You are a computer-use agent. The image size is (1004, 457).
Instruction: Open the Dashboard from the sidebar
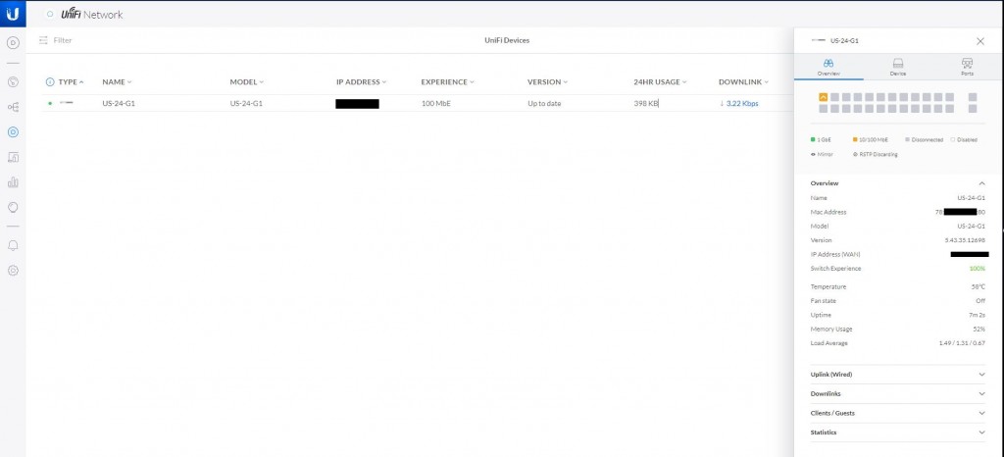[x=13, y=43]
